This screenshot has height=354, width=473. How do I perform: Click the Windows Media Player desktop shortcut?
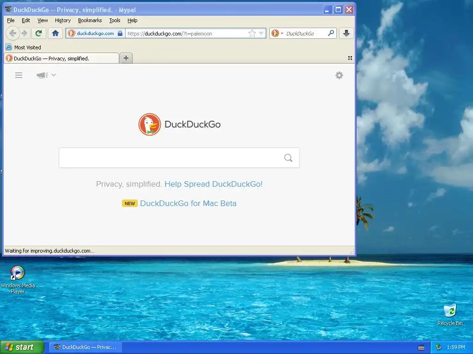[18, 280]
